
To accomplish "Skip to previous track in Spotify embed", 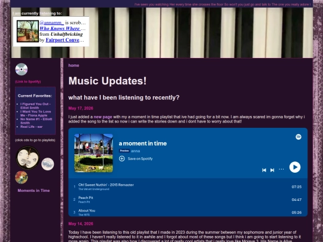I will [x=264, y=170].
